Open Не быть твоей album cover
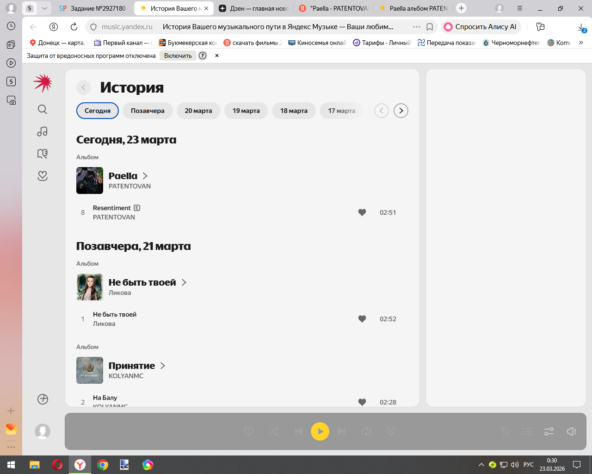 coord(90,287)
